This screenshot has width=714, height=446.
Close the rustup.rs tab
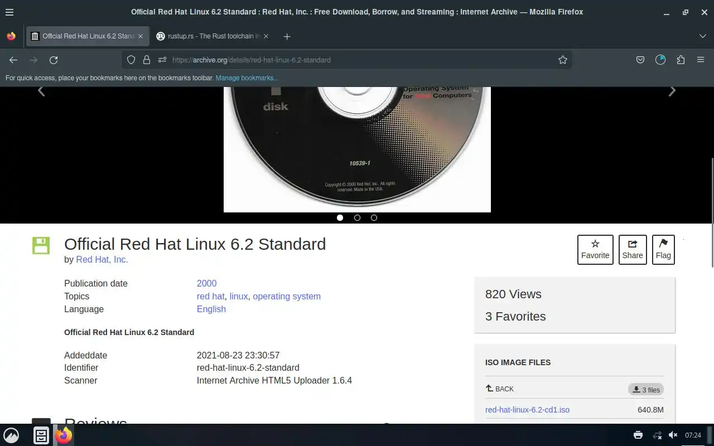pyautogui.click(x=266, y=36)
